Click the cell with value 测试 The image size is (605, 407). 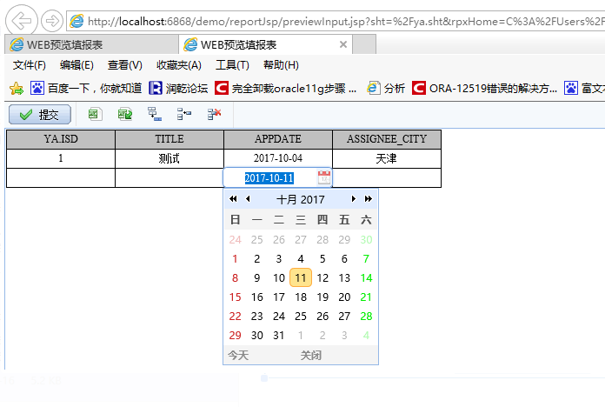[x=170, y=158]
